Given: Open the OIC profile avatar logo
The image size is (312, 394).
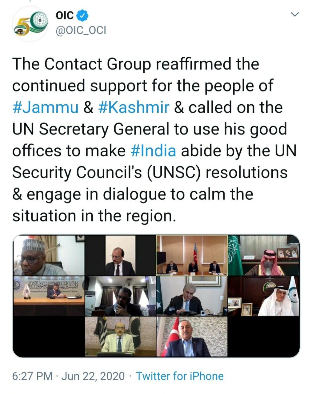Looking at the screenshot, I should point(30,24).
